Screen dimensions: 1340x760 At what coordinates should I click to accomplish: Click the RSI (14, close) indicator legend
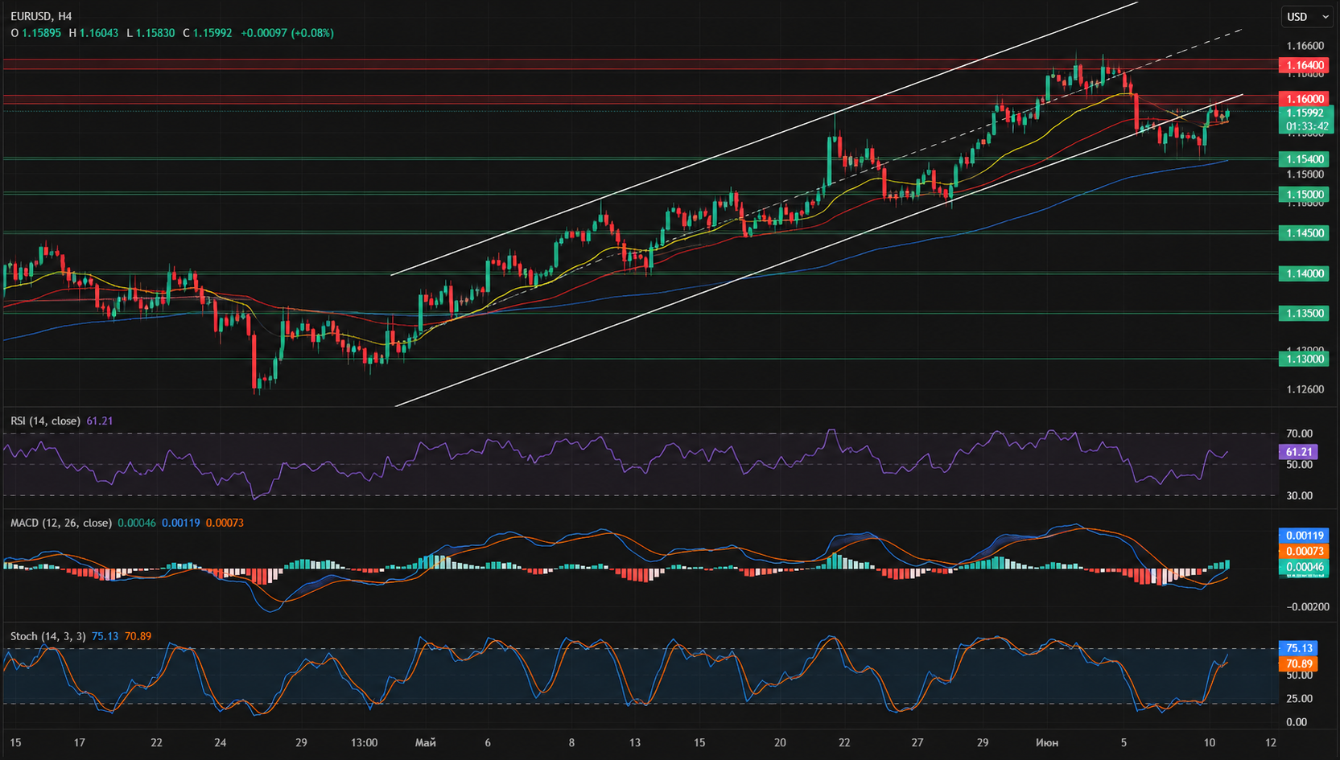pyautogui.click(x=45, y=421)
